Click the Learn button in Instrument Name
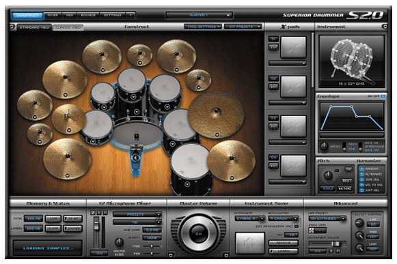This screenshot has height=264, width=397. point(284,251)
